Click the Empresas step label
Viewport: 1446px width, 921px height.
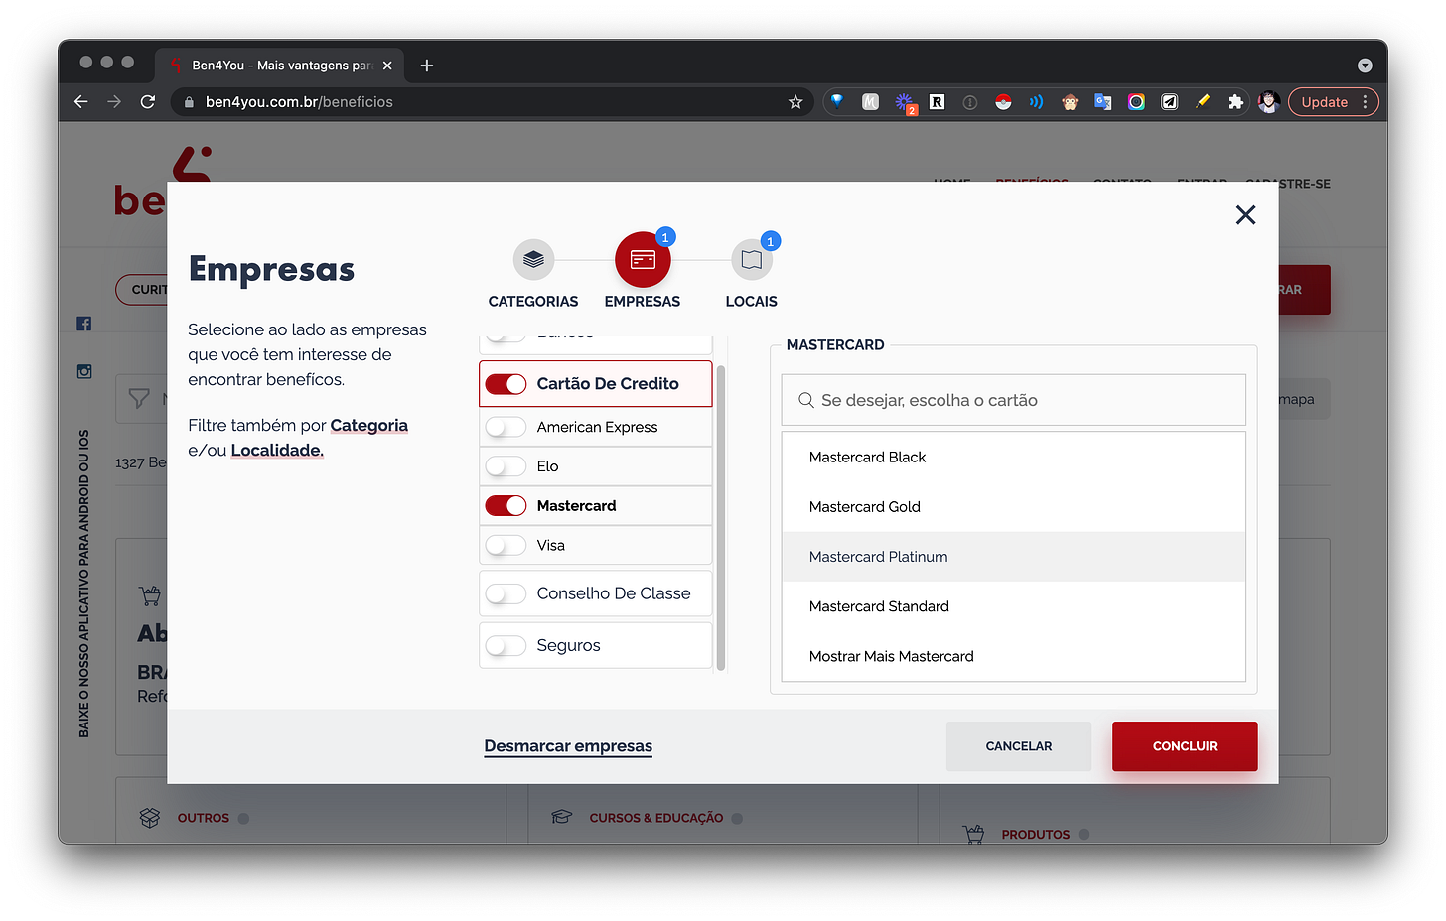tap(643, 302)
